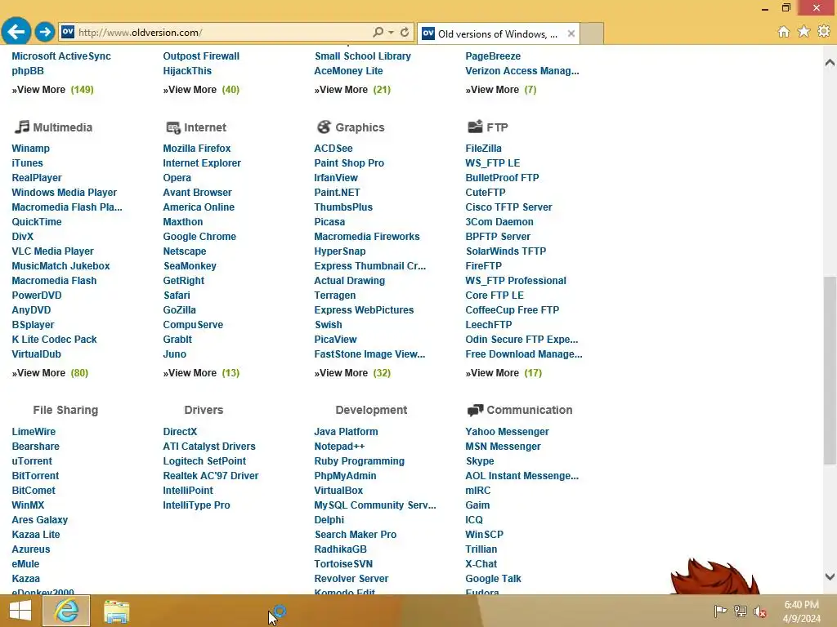Click the vertical scrollbar thumb

coord(830,370)
